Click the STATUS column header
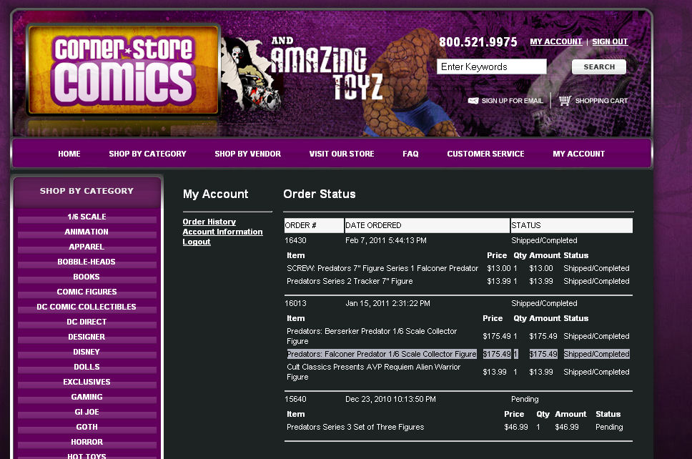The height and width of the screenshot is (459, 692). click(x=571, y=225)
